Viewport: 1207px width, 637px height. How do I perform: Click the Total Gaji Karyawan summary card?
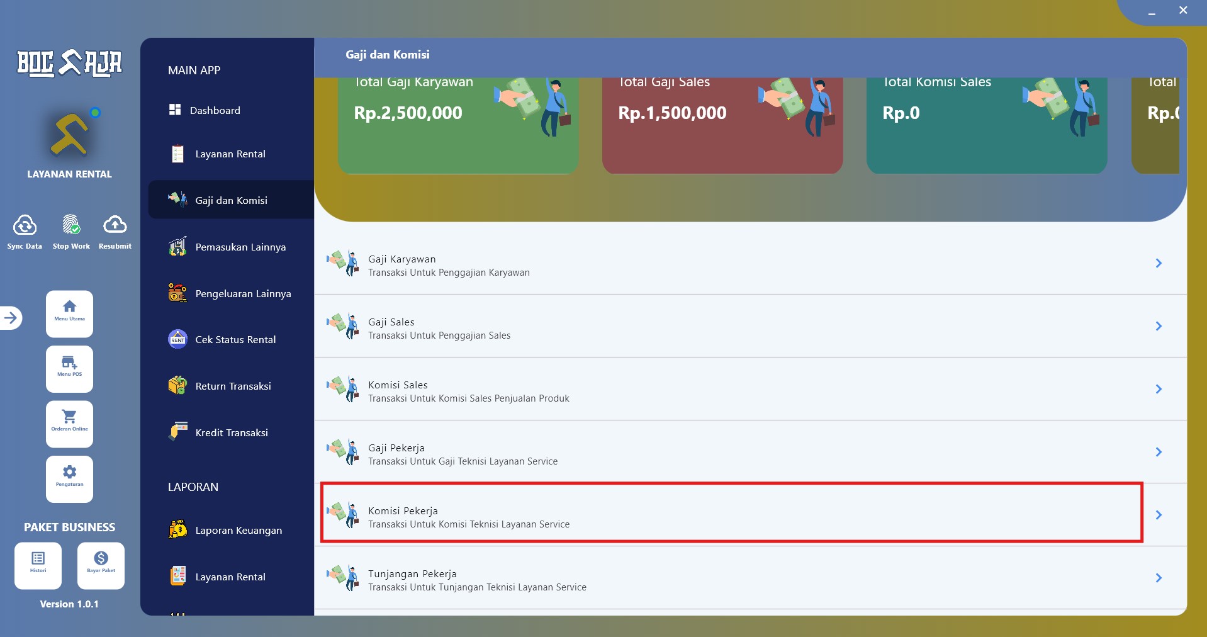[x=458, y=125]
